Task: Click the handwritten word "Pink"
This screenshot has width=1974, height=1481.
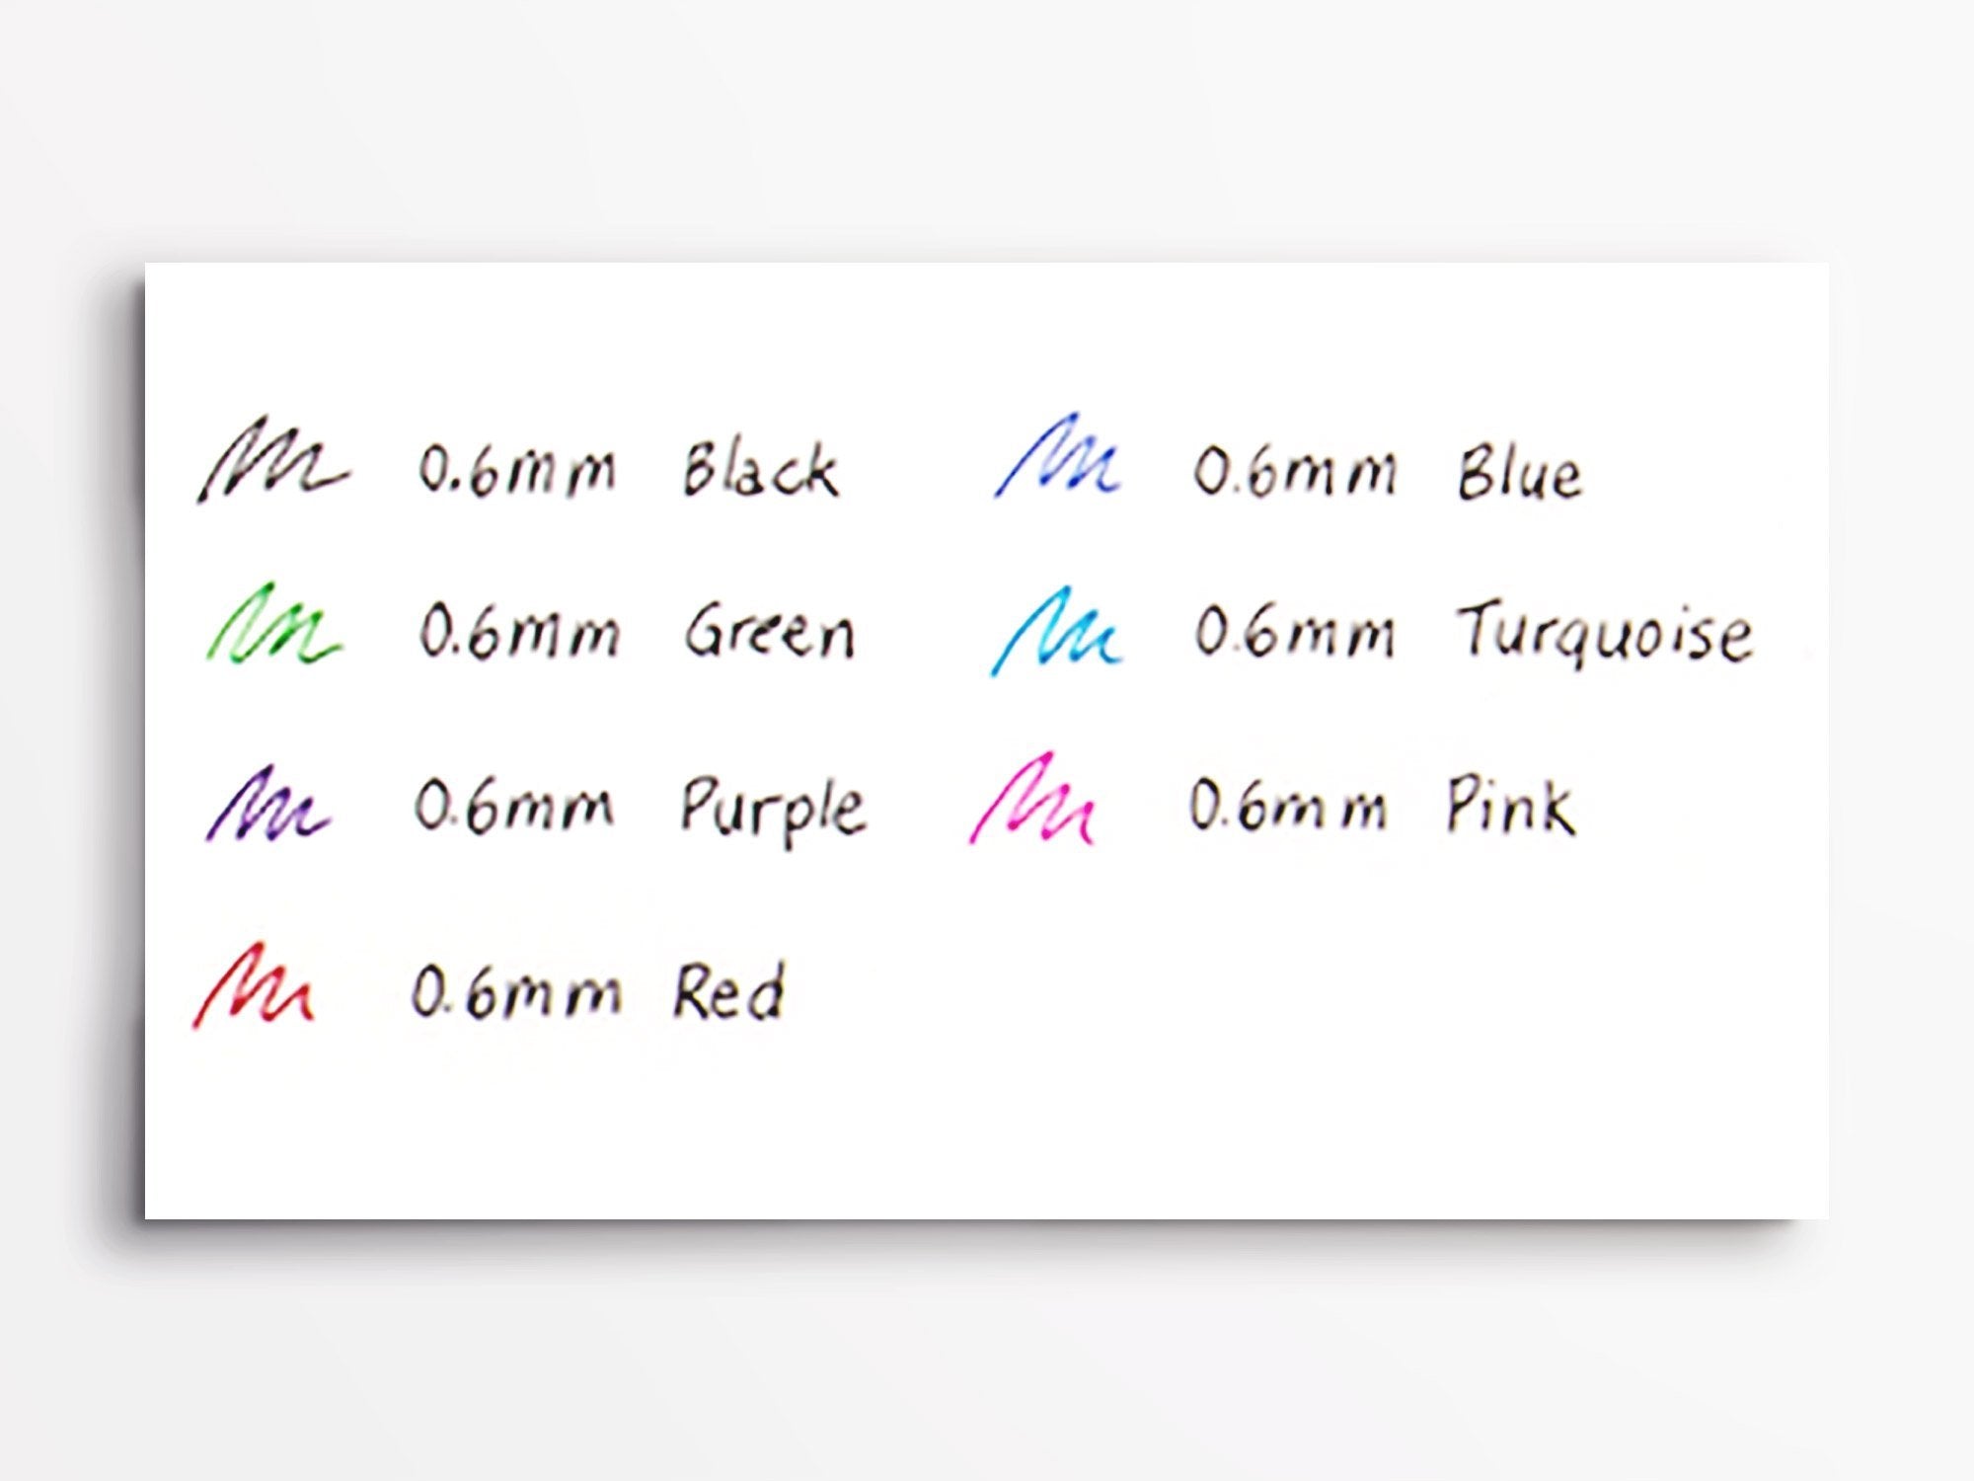Action: coord(1510,807)
